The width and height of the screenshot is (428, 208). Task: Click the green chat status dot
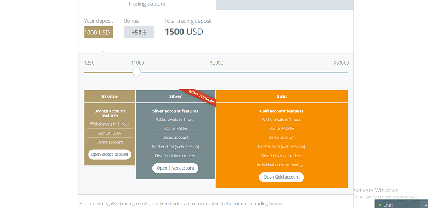pyautogui.click(x=380, y=205)
